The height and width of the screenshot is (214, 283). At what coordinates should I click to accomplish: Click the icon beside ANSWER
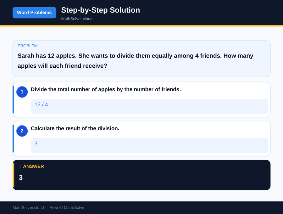[19, 166]
